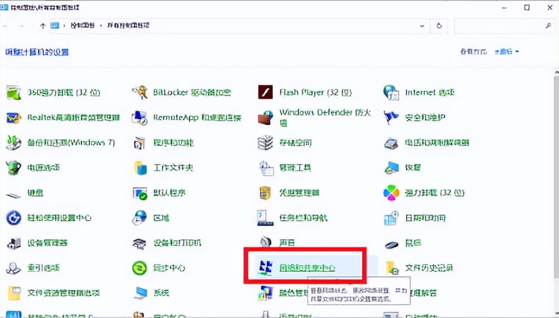Open the Sound speaker icon
Image resolution: width=559 pixels, height=318 pixels.
(x=265, y=243)
